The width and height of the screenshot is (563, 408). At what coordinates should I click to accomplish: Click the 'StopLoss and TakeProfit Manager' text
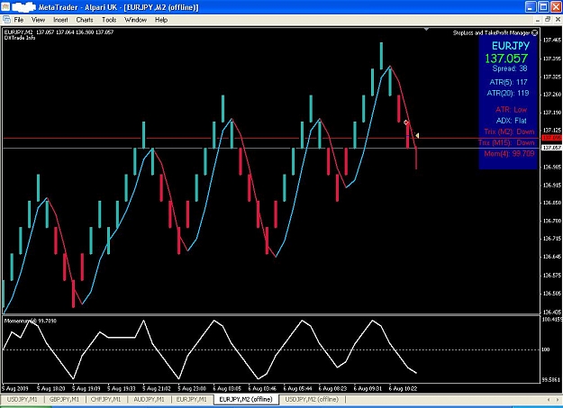pos(491,33)
